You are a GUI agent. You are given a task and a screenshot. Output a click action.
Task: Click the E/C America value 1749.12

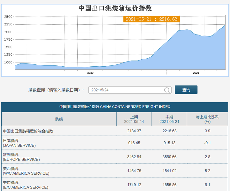[134, 185]
